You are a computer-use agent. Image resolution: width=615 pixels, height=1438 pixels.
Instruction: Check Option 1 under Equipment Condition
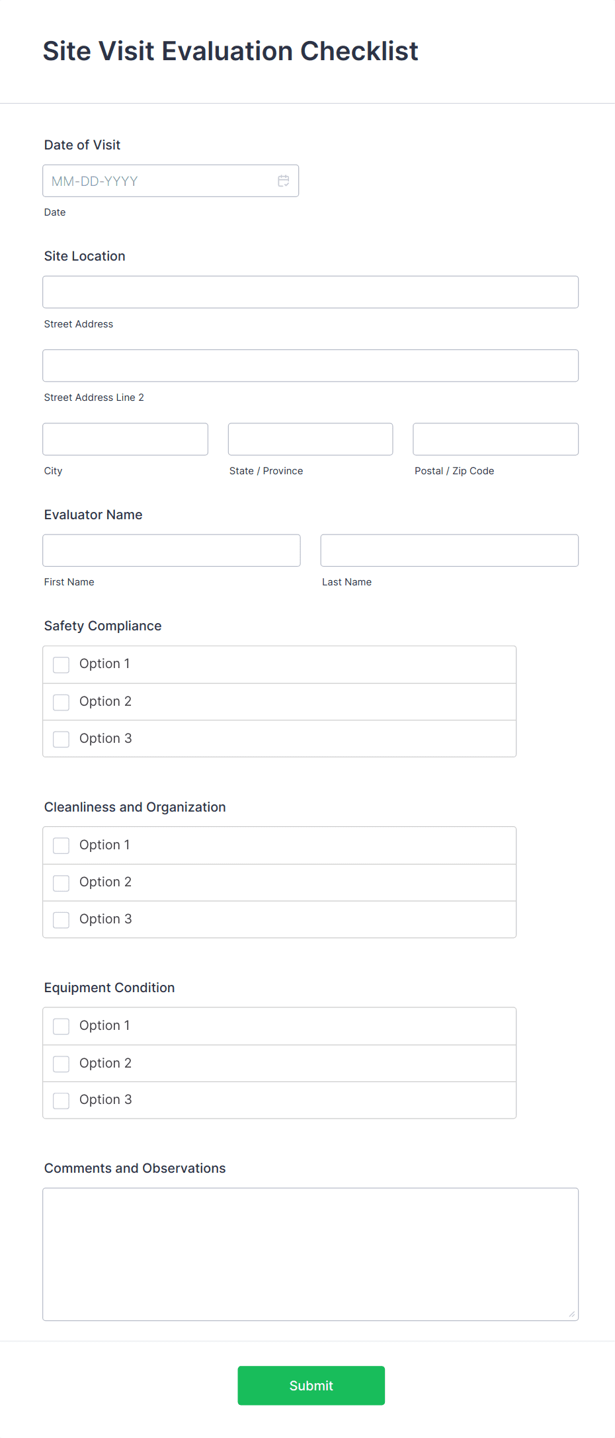61,1026
